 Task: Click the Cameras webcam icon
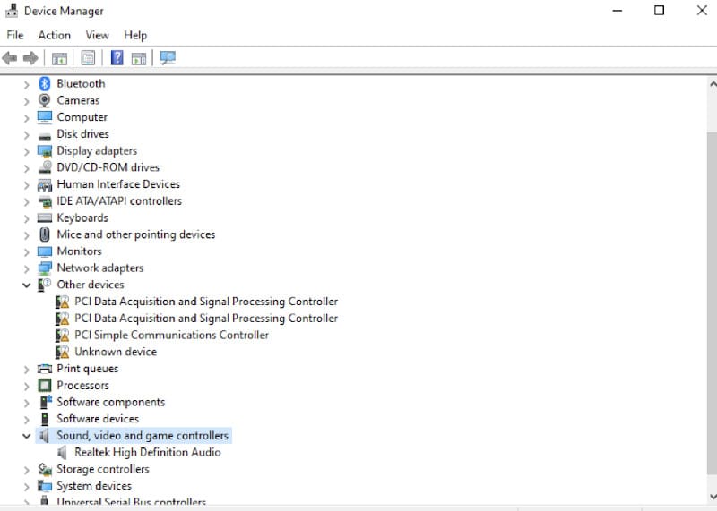tap(44, 100)
